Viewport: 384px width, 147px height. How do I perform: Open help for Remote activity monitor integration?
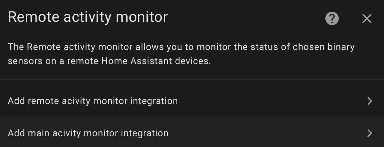(332, 18)
